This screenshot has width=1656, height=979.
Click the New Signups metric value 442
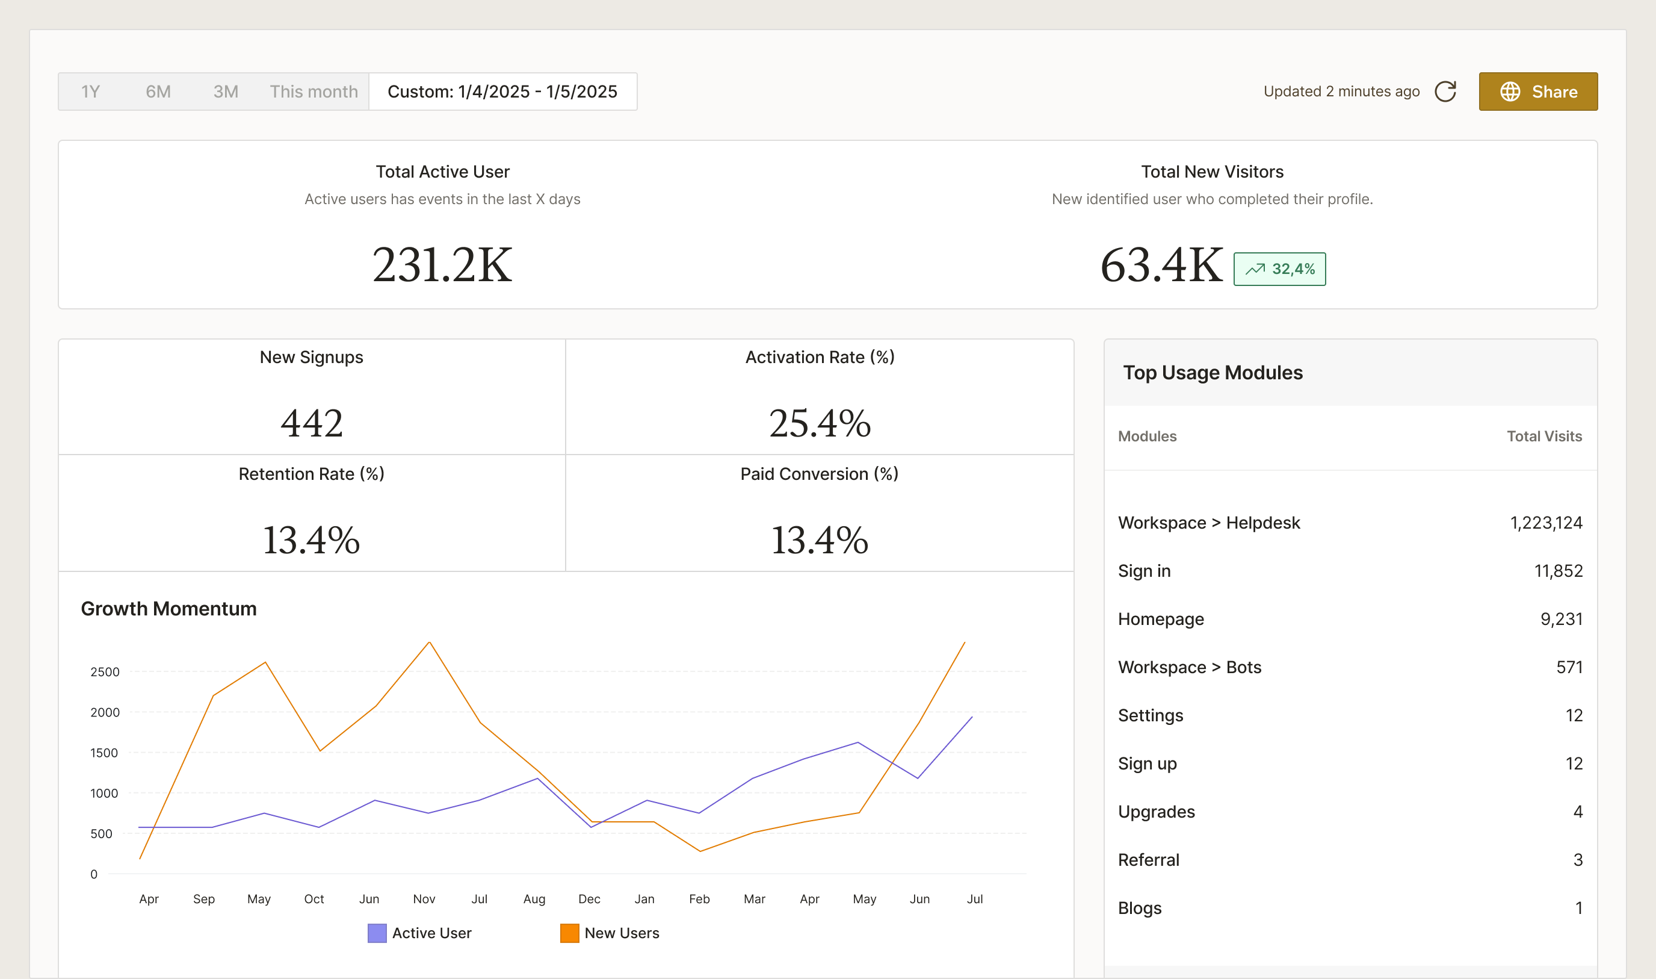[310, 423]
